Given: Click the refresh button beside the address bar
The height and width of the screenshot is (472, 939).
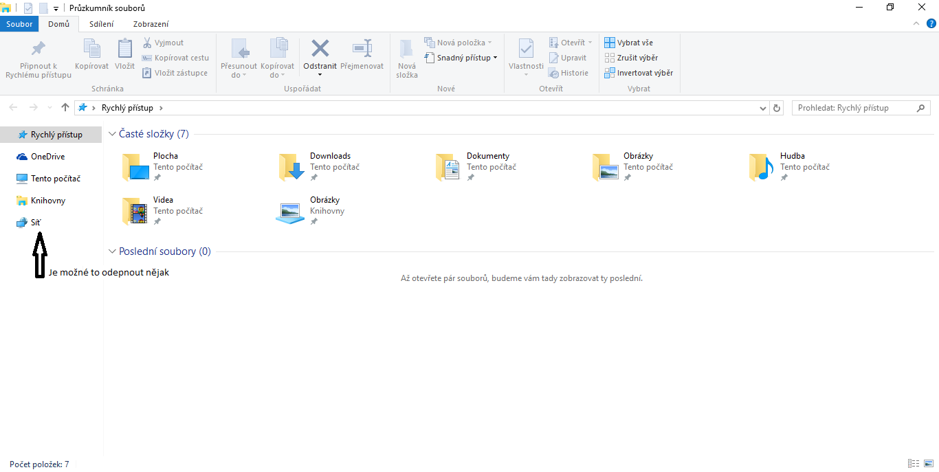Looking at the screenshot, I should 777,108.
